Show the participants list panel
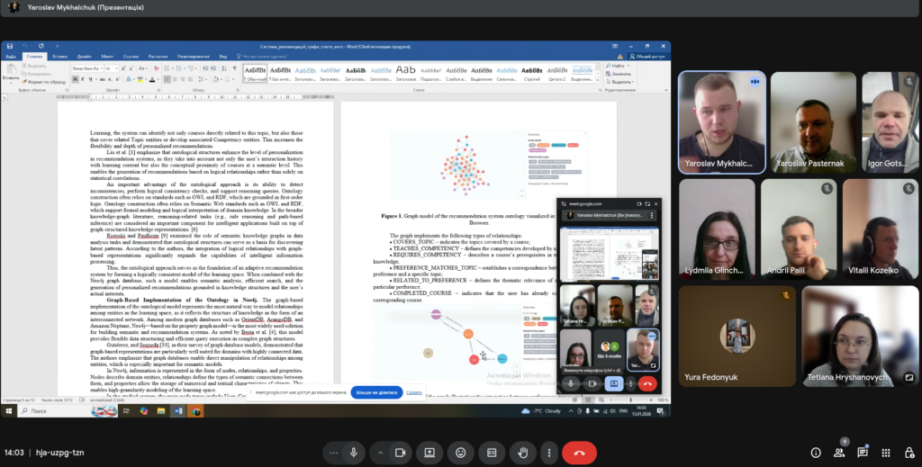 839,453
